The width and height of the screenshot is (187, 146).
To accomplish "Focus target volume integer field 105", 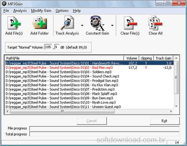I will (x=48, y=47).
